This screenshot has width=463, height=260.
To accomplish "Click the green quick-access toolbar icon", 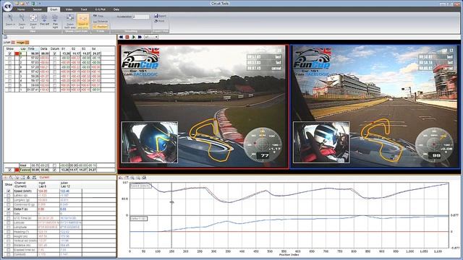I will (x=33, y=4).
